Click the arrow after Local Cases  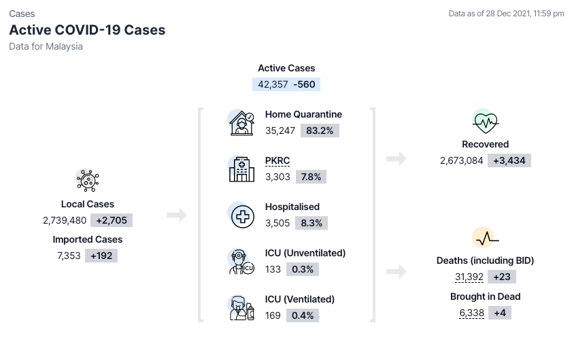(x=177, y=216)
